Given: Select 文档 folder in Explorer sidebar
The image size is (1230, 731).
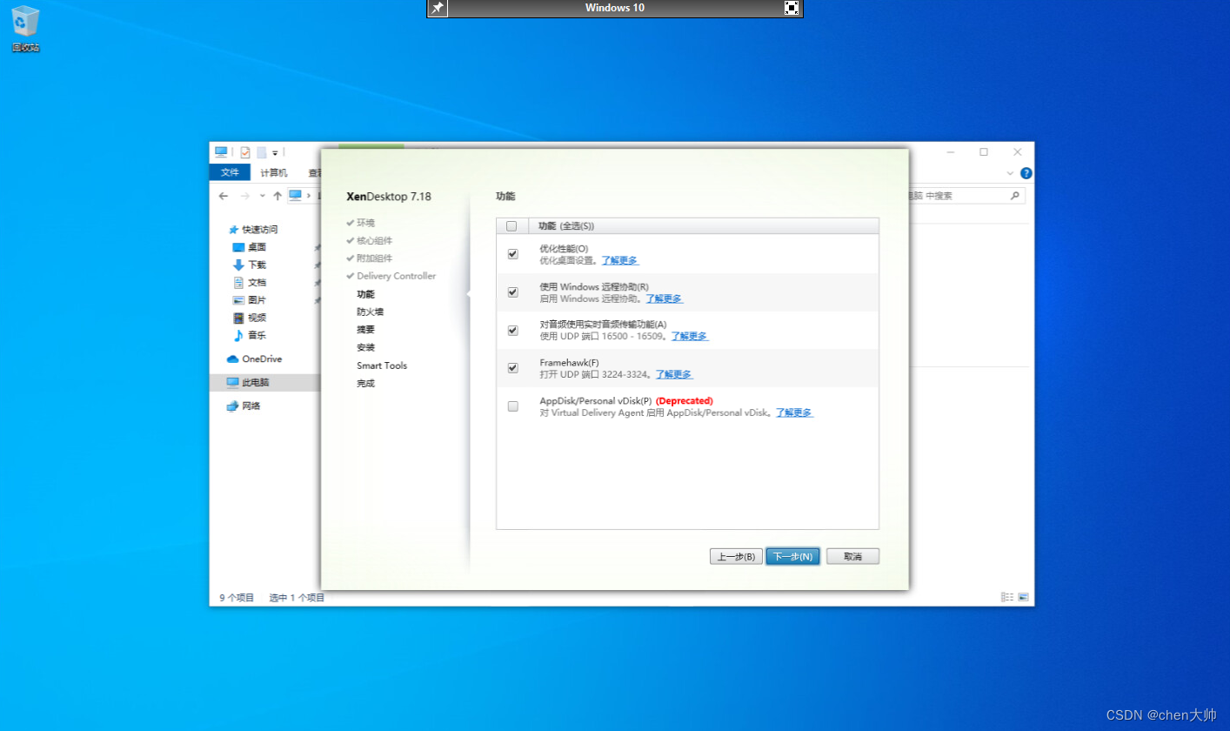Looking at the screenshot, I should (249, 282).
